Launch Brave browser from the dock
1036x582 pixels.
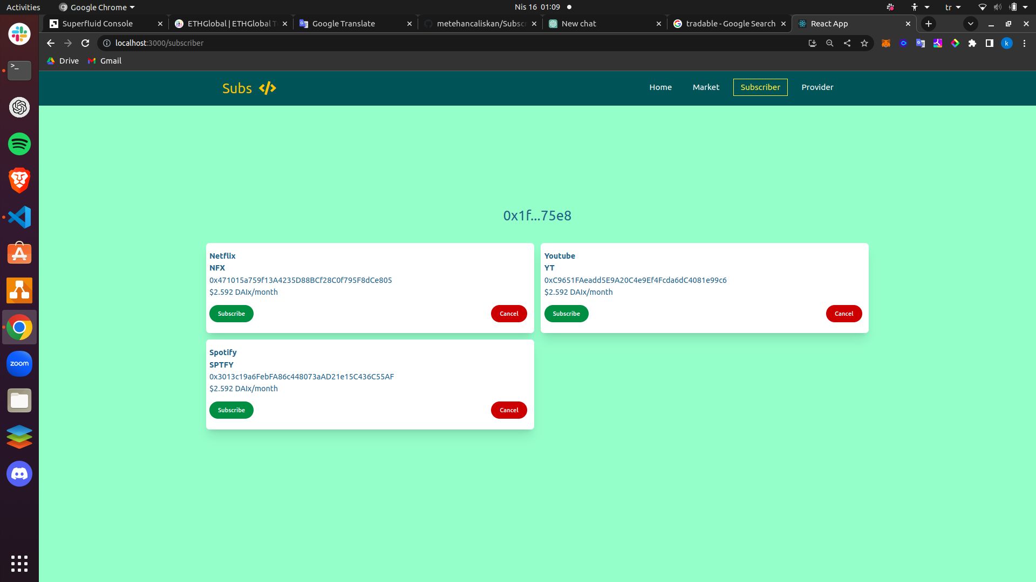[x=19, y=181]
